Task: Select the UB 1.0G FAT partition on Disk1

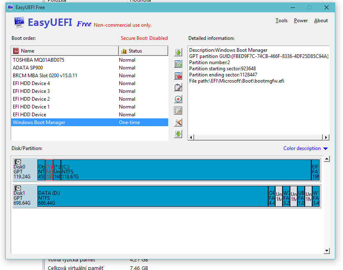Action: (x=301, y=196)
